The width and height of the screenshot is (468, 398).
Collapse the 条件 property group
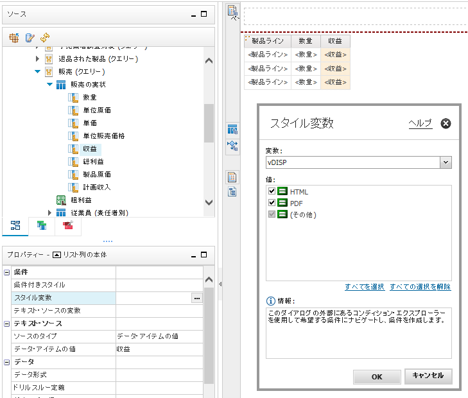[x=6, y=272]
